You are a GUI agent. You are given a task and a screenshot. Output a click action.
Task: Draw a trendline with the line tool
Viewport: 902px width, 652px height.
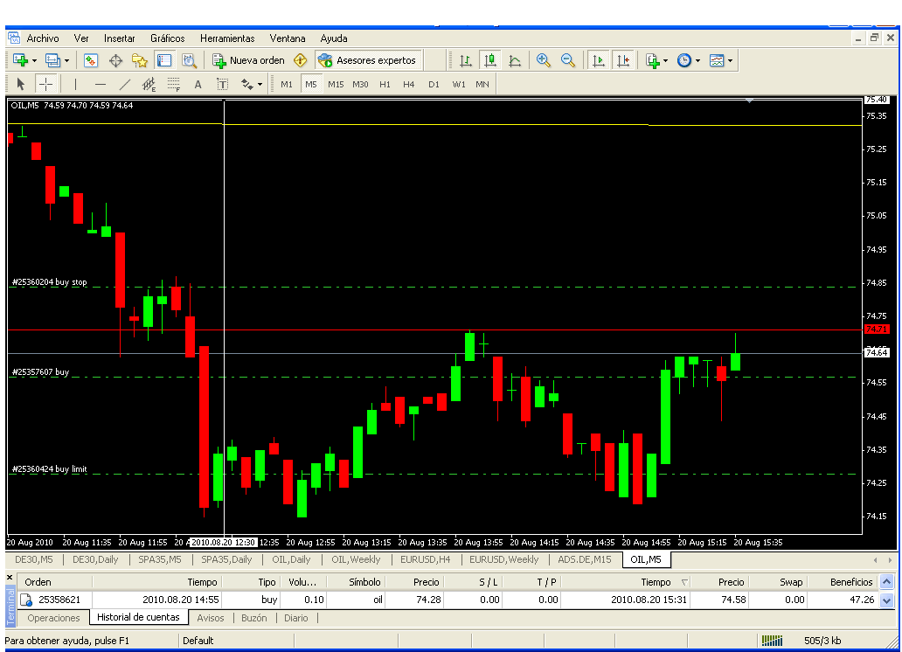coord(124,84)
